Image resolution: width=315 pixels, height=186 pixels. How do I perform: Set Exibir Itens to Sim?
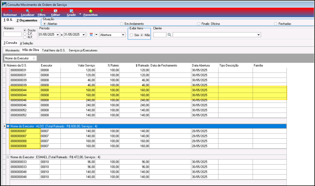tap(131, 35)
